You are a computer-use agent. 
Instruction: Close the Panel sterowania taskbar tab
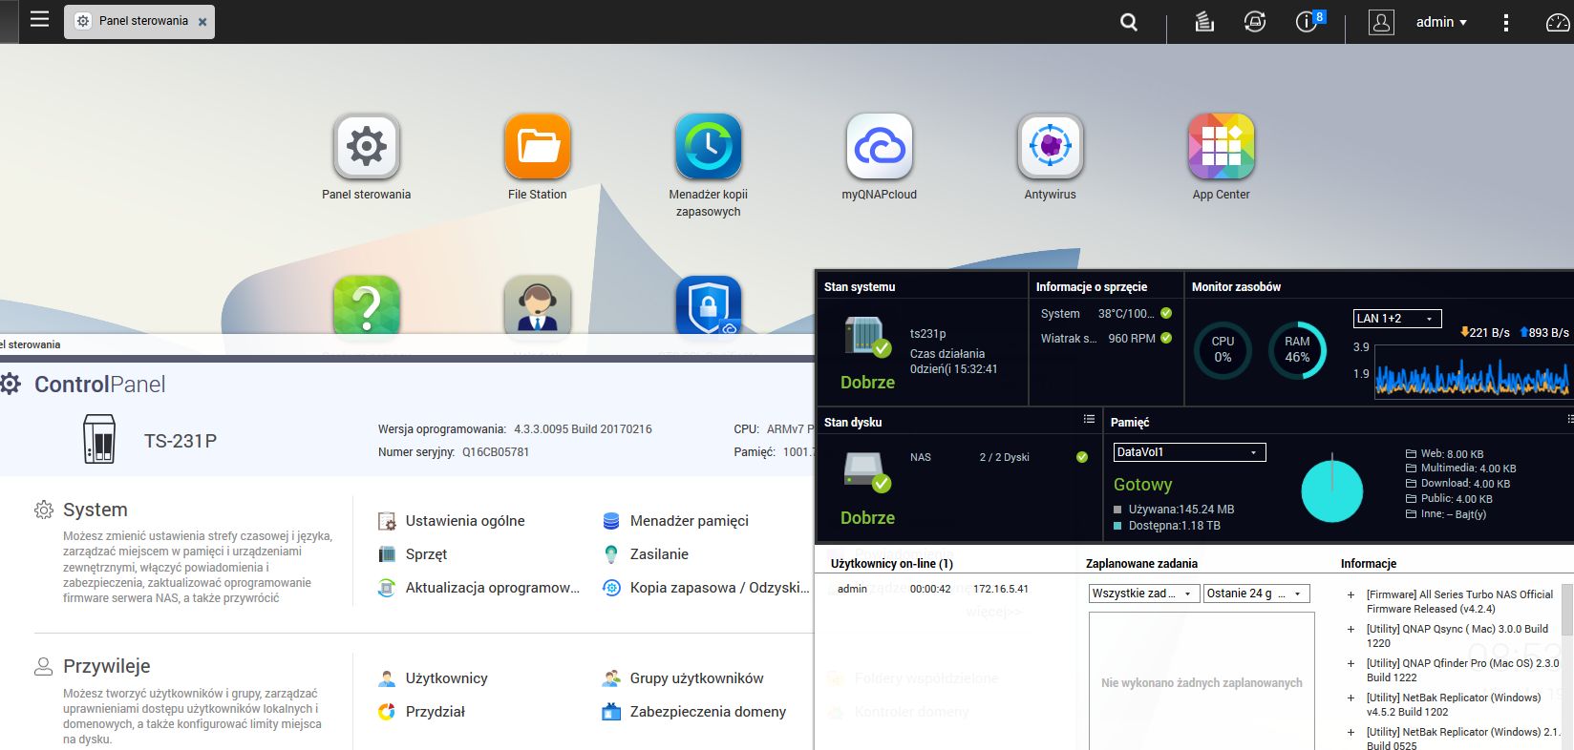point(202,22)
